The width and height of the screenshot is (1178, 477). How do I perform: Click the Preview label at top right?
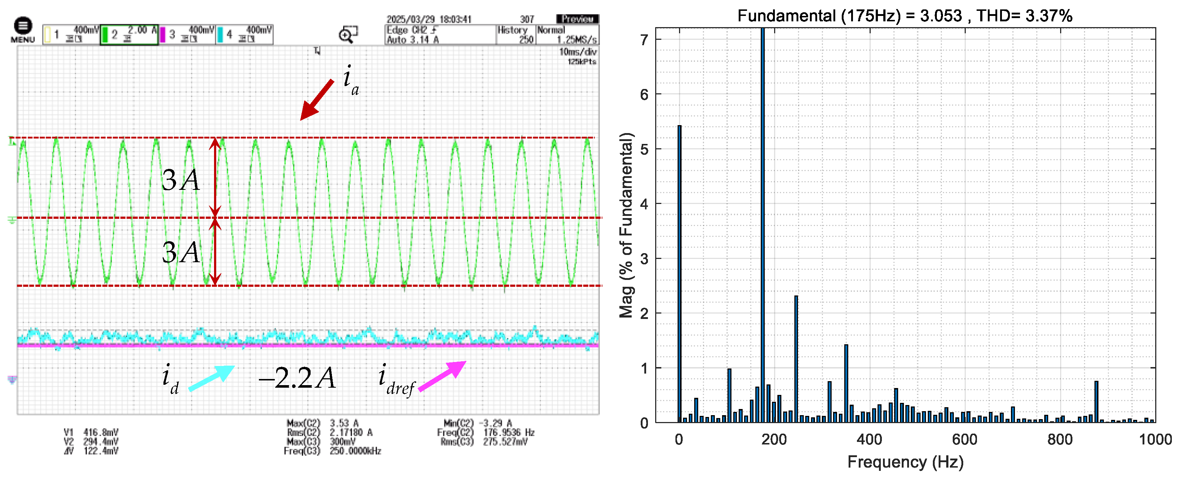(577, 19)
